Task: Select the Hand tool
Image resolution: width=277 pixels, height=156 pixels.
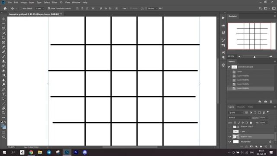Action: [x=3, y=108]
